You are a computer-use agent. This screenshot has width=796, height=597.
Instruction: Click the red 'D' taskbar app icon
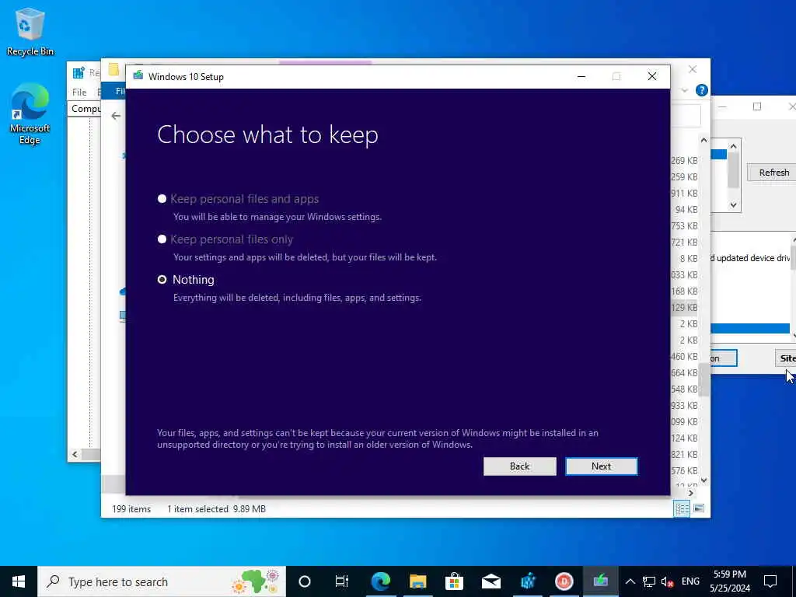(x=564, y=581)
